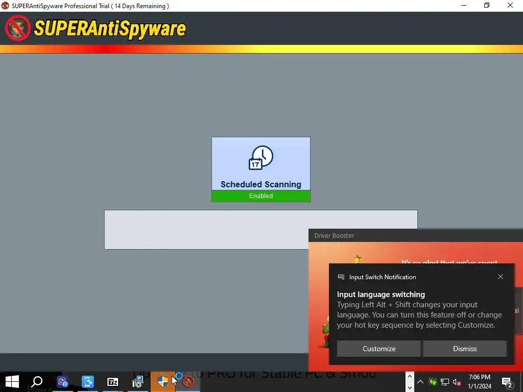Click the Driver Booster popup title bar
Screen dimensions: 523x392
point(416,236)
